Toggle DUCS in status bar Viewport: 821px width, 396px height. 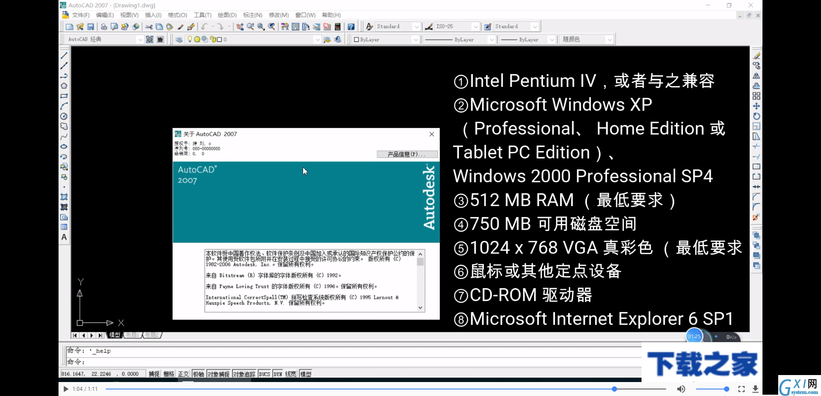tap(264, 374)
